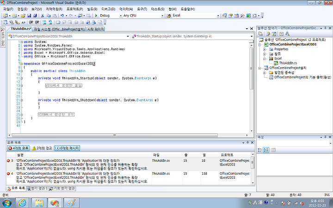Click the Find in Files icon beside Excel box
The height and width of the screenshot is (208, 333).
(169, 16)
